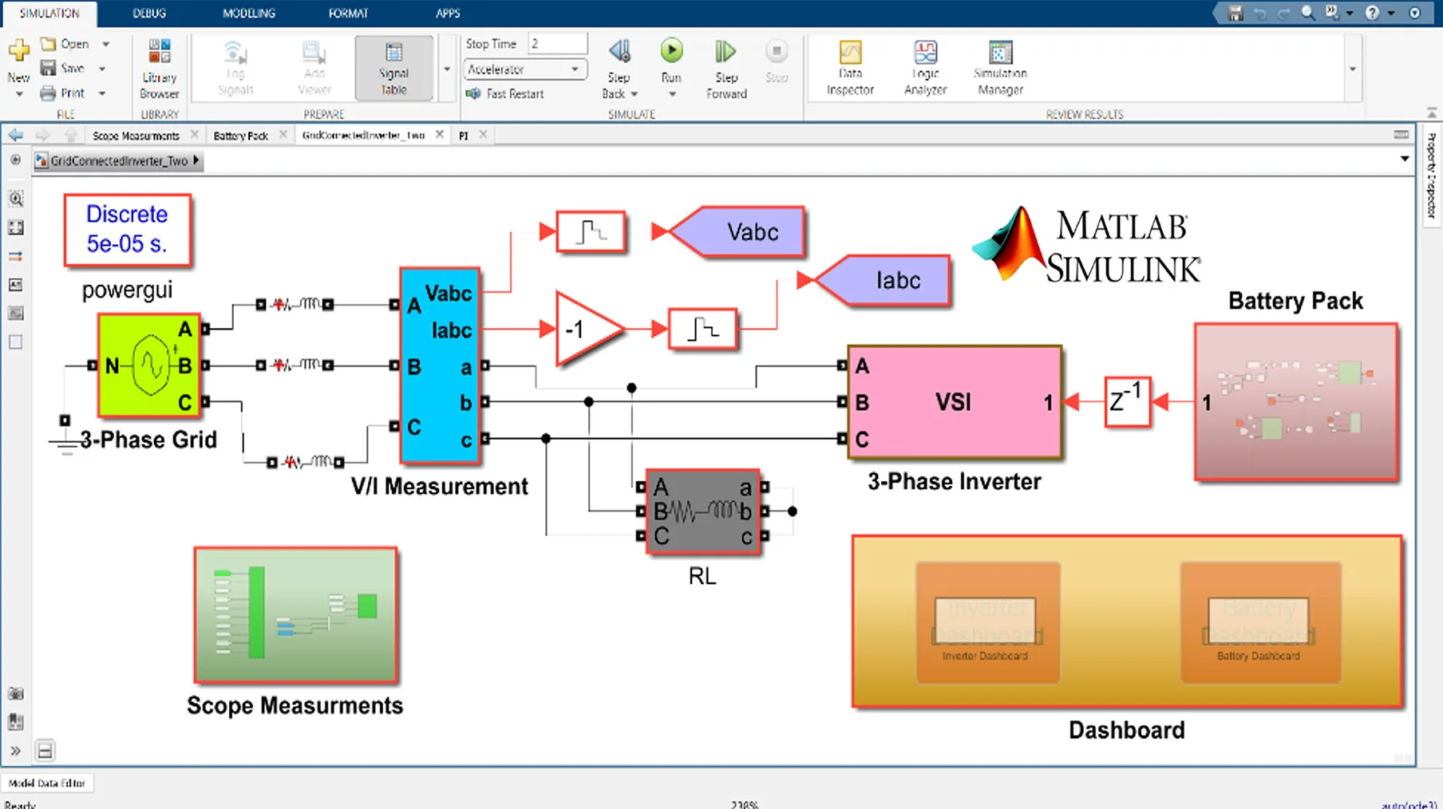The width and height of the screenshot is (1443, 809).
Task: Select the Scope Measurments model tab
Action: point(136,136)
